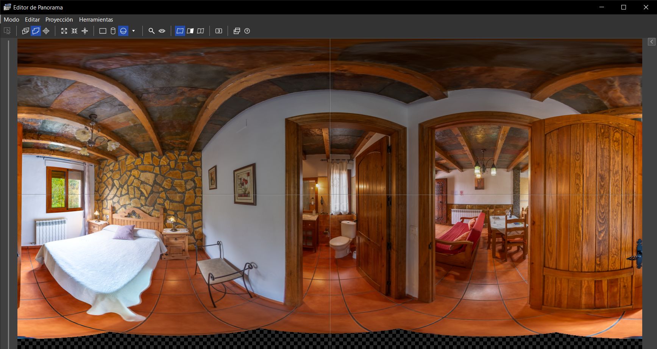Select the equirectangular sphere projection icon
The height and width of the screenshot is (349, 657).
[x=123, y=31]
